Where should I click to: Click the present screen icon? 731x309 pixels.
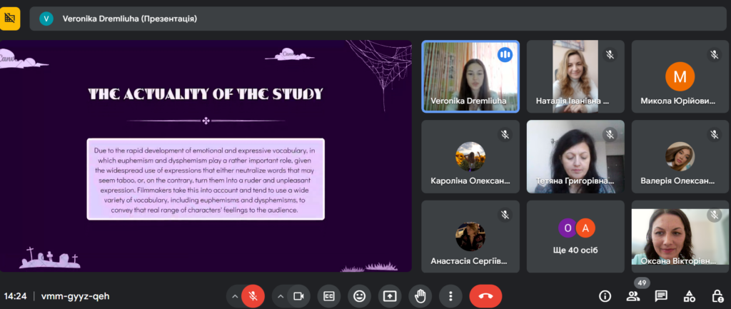[390, 295]
